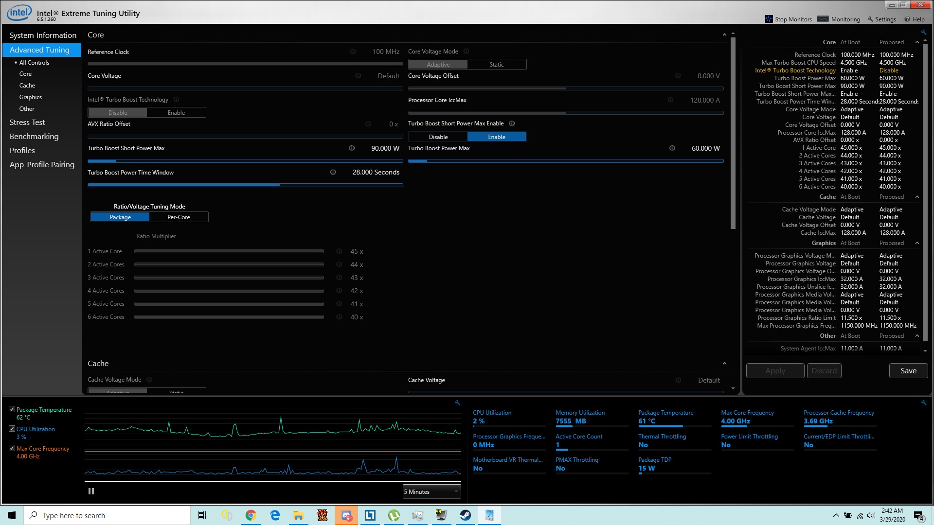Click in the Windows search box
Image resolution: width=934 pixels, height=525 pixels.
coord(107,515)
